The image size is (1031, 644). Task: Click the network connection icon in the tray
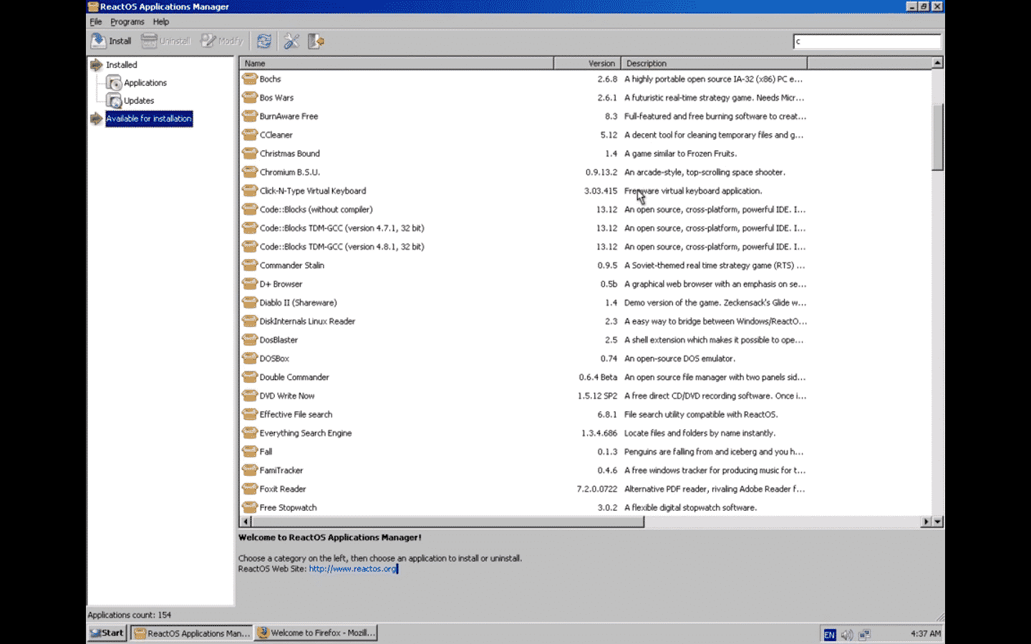coord(865,634)
